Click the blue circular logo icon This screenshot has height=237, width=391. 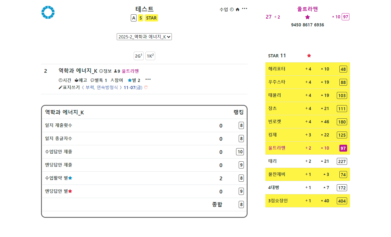48,12
